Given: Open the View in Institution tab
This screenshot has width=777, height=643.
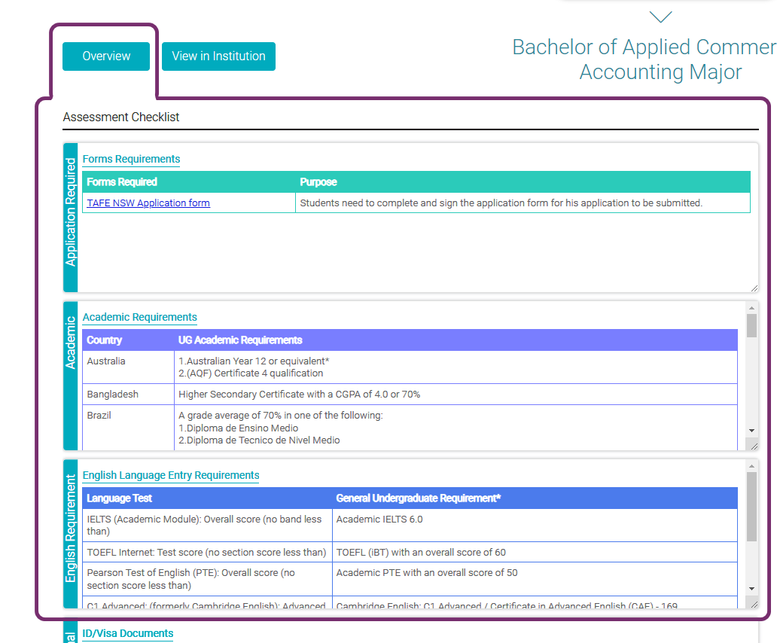Looking at the screenshot, I should pyautogui.click(x=218, y=56).
